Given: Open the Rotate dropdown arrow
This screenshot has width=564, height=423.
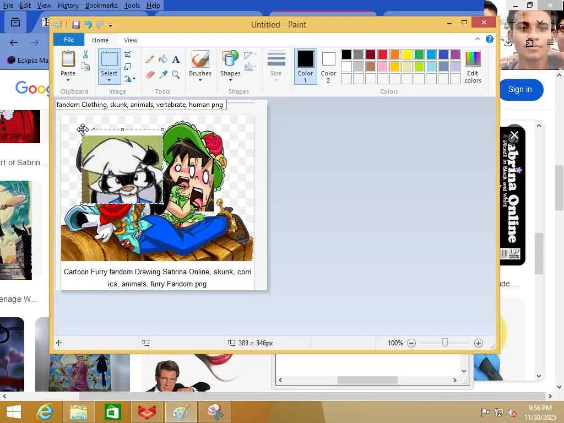Looking at the screenshot, I should click(x=134, y=79).
